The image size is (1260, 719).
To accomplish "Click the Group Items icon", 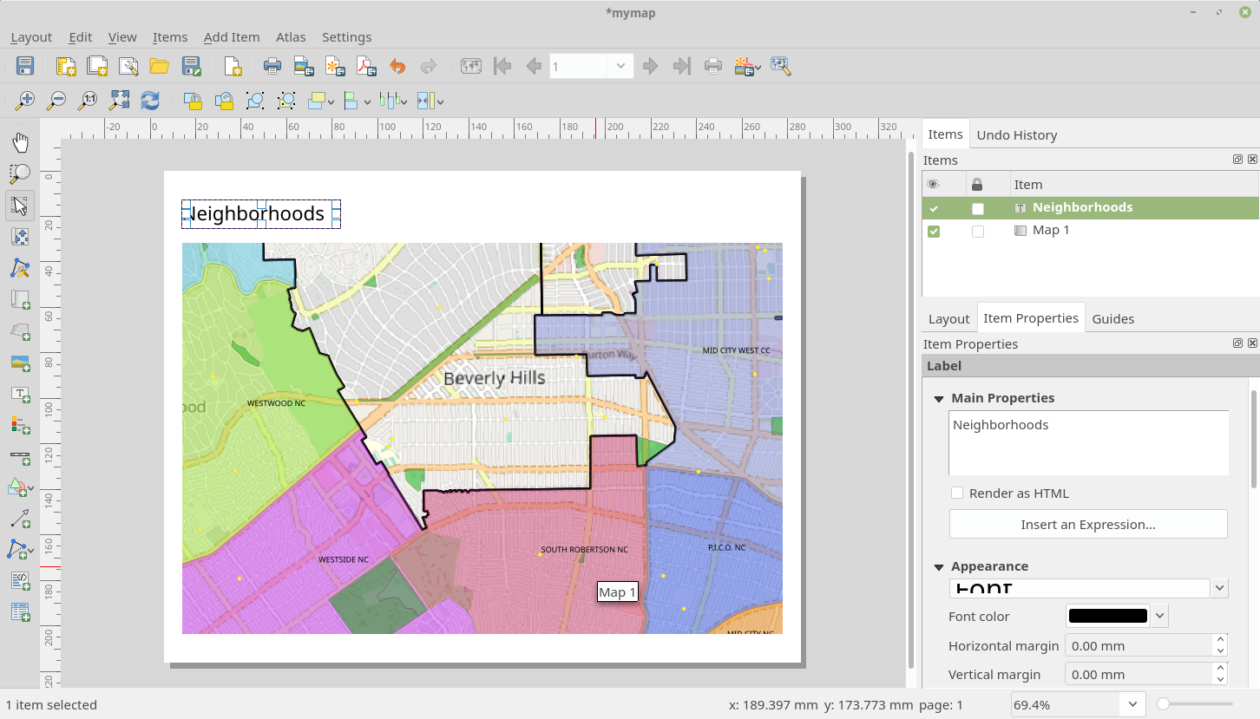I will click(x=255, y=101).
